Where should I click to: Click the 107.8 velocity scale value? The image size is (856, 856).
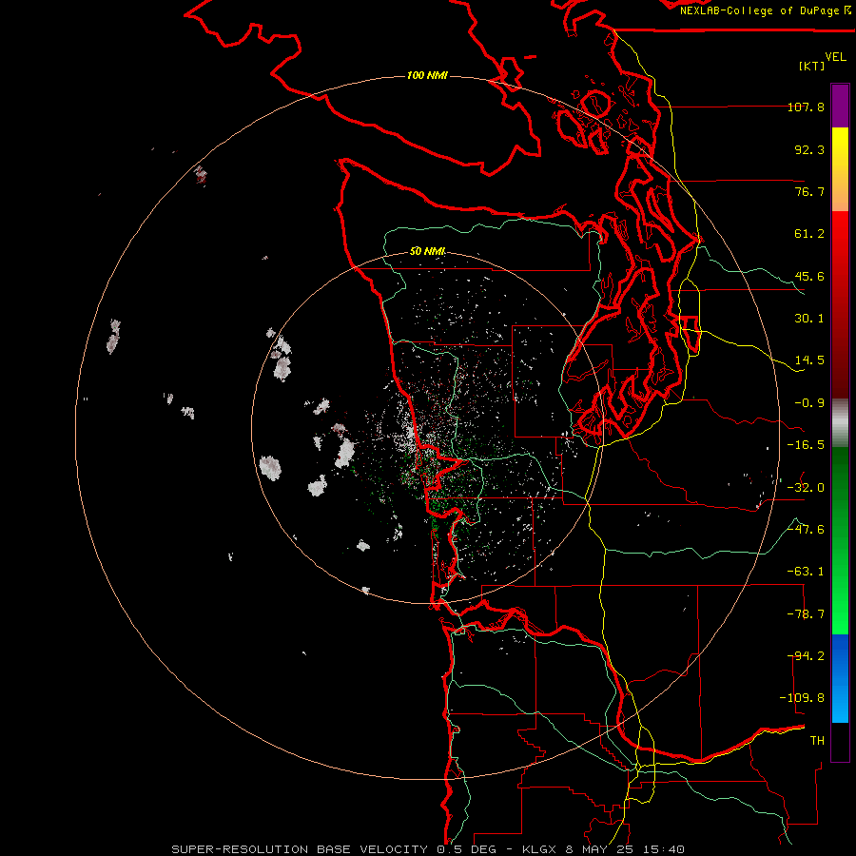pos(806,107)
